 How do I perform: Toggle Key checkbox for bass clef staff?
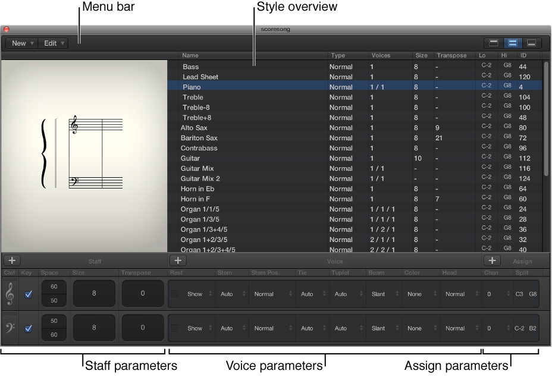click(x=28, y=328)
